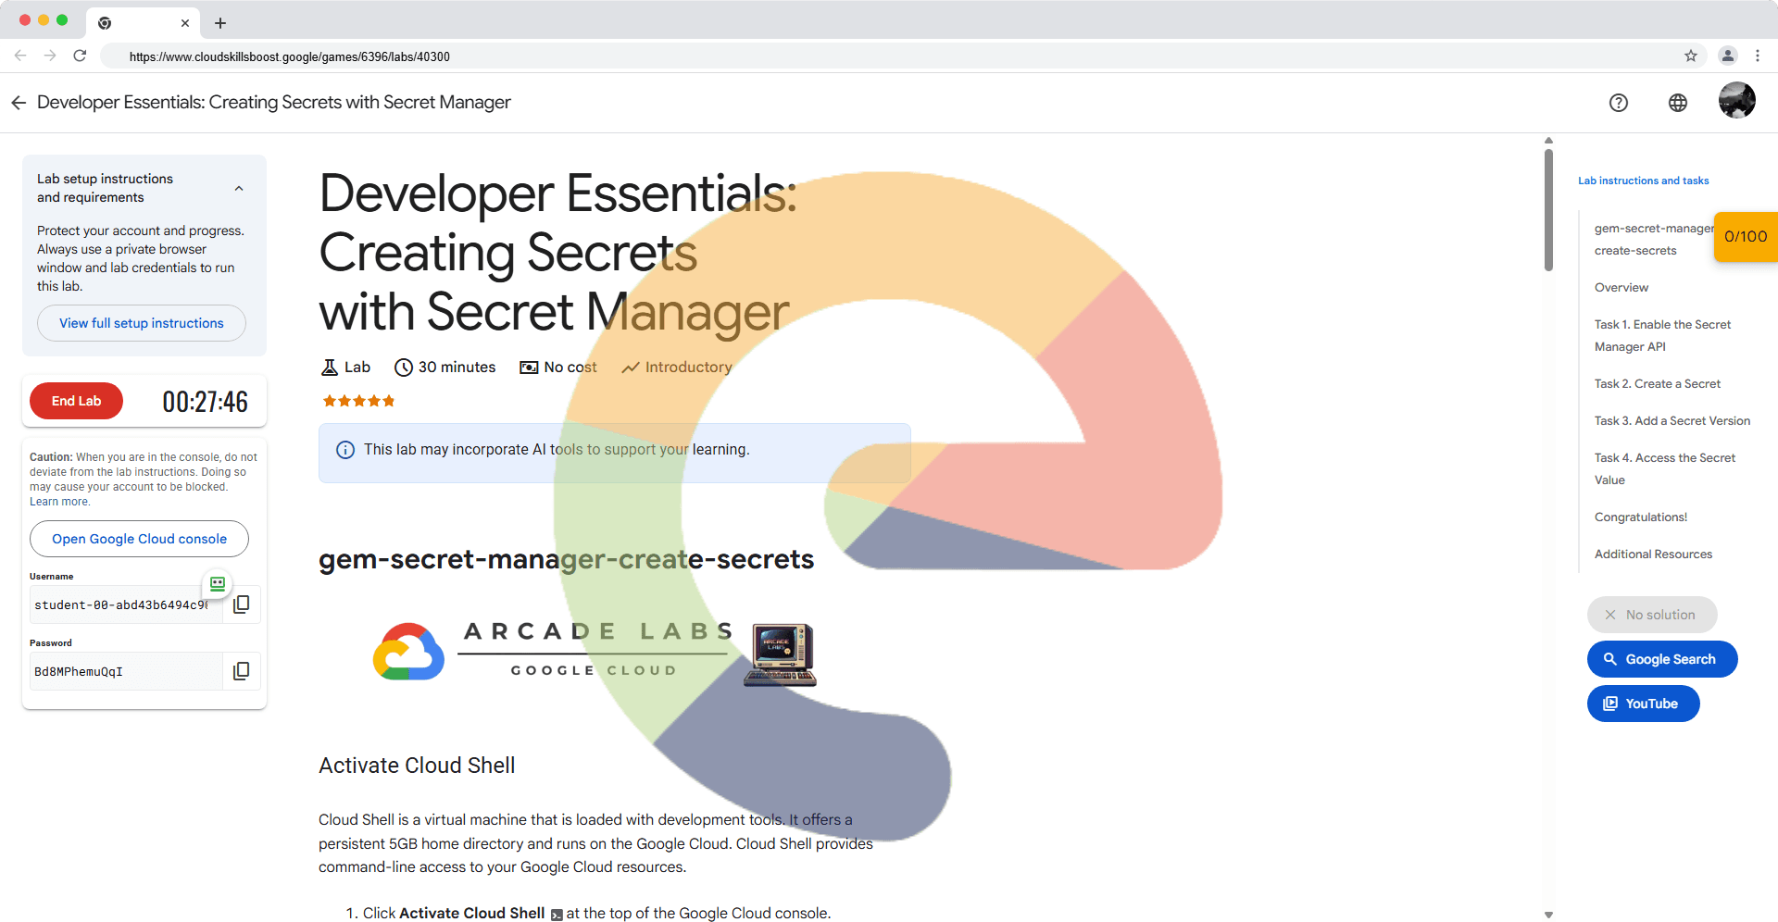Bookmark this page with the star icon

coord(1691,56)
